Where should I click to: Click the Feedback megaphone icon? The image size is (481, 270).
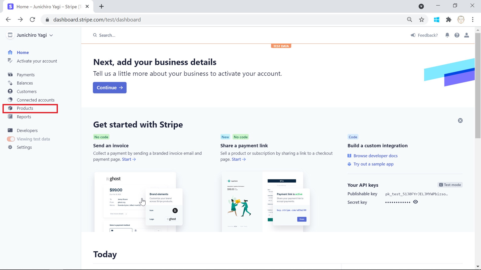click(413, 35)
